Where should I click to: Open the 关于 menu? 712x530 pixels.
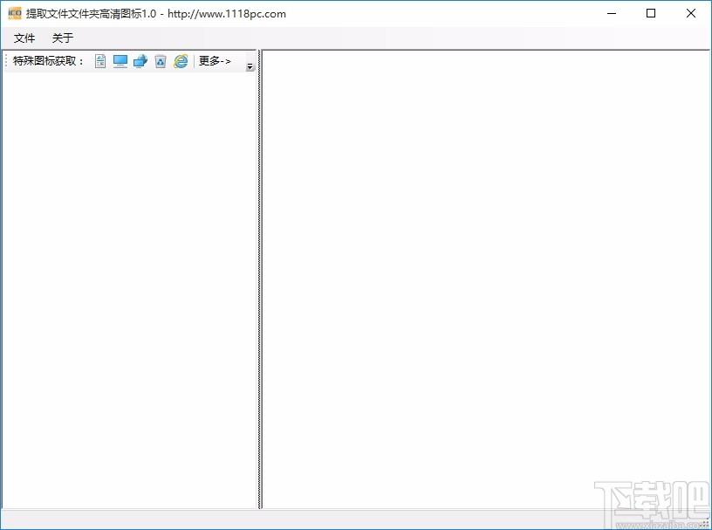coord(63,38)
